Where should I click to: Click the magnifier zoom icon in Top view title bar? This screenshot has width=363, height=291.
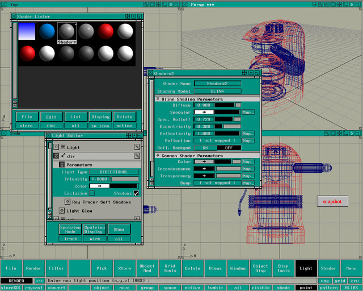pyautogui.click(x=146, y=4)
